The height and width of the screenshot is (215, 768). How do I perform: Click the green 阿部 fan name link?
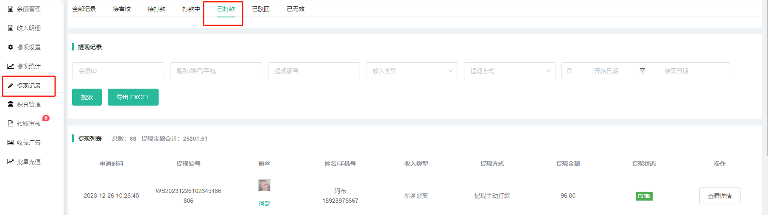point(265,204)
